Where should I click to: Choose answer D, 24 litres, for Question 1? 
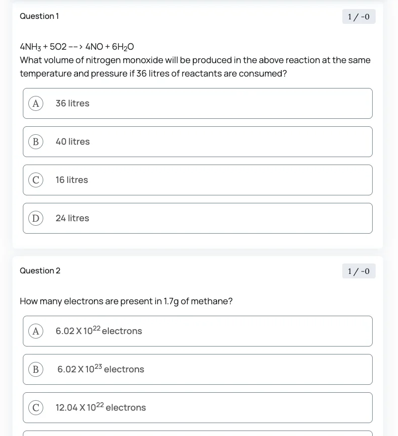click(x=197, y=218)
